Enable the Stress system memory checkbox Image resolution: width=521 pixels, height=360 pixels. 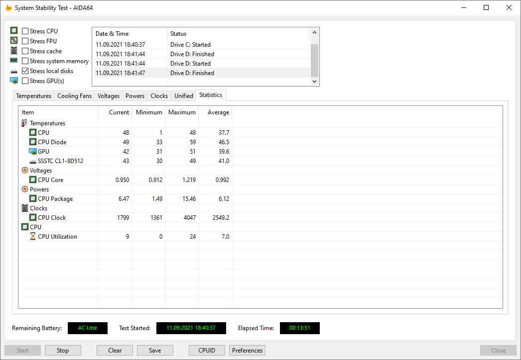[x=25, y=61]
